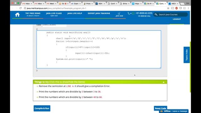Click the site info icon beside the URL
The width and height of the screenshot is (201, 113).
[x=25, y=8]
